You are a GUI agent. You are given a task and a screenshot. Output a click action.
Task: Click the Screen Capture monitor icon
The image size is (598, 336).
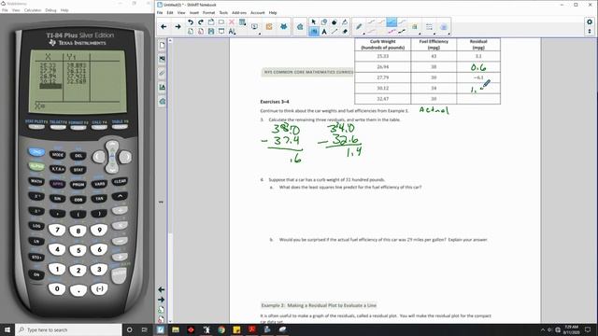tap(254, 27)
